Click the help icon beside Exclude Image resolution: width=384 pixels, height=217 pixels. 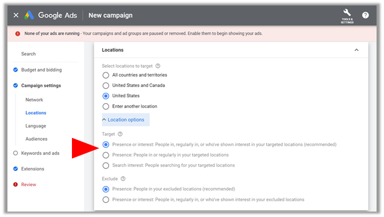(x=123, y=178)
